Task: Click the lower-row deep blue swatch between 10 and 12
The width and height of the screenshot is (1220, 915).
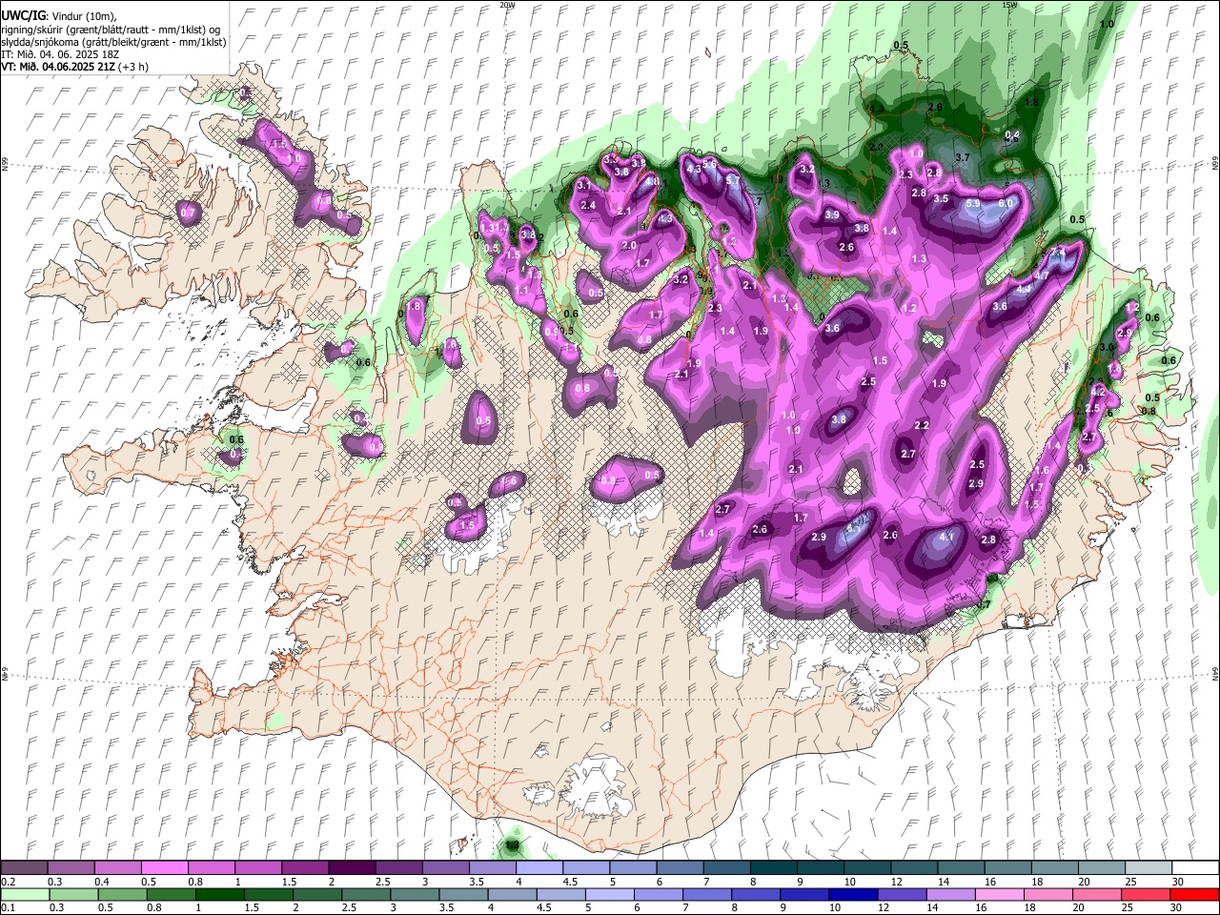Action: click(x=855, y=894)
